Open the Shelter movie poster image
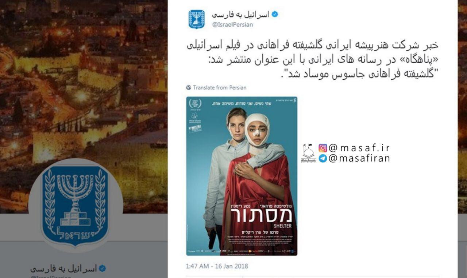The width and height of the screenshot is (467, 278). tap(242, 176)
